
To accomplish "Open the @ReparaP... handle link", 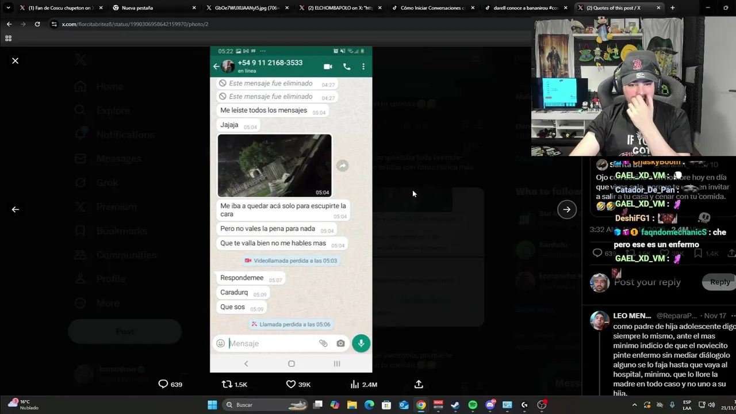I will tap(677, 316).
